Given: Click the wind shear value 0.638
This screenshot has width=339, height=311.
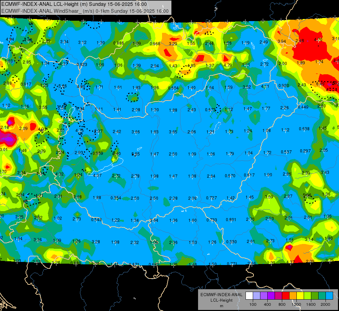Looking at the screenshot, I should [x=304, y=129].
